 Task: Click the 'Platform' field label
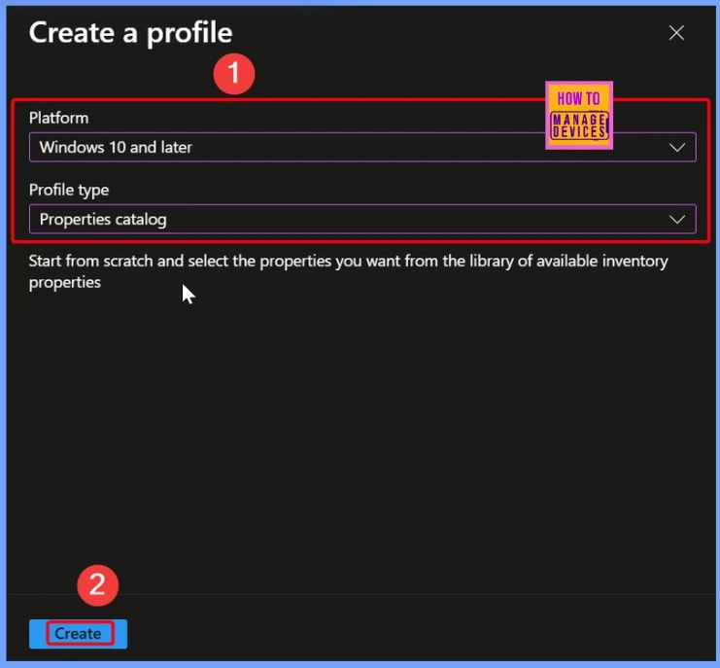[58, 118]
